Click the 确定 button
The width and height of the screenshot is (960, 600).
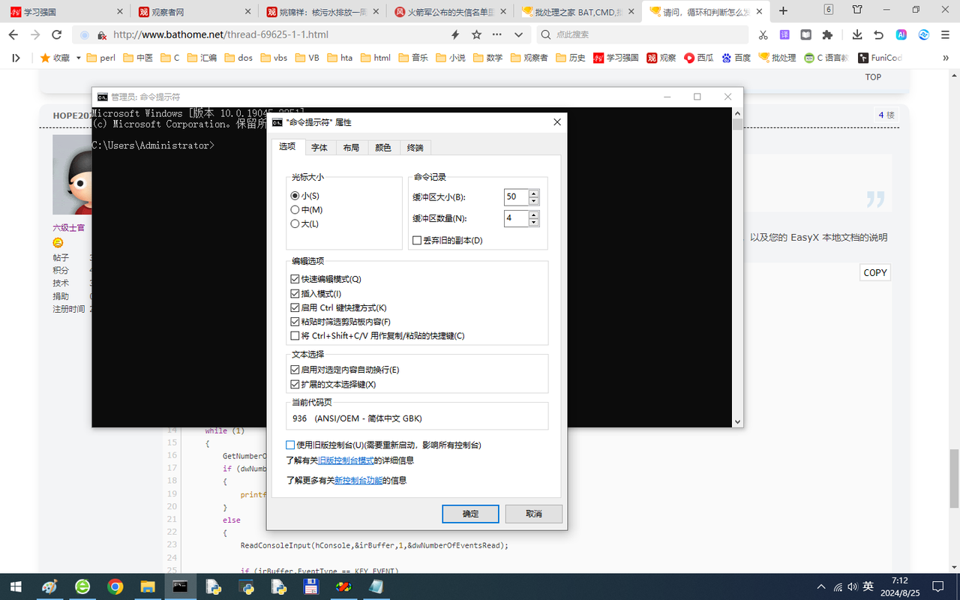[470, 514]
